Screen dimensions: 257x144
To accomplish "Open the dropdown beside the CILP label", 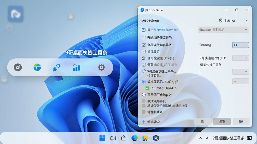I will tap(241, 58).
